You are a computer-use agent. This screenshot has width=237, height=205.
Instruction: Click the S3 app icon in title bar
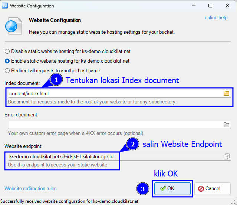tap(5, 6)
